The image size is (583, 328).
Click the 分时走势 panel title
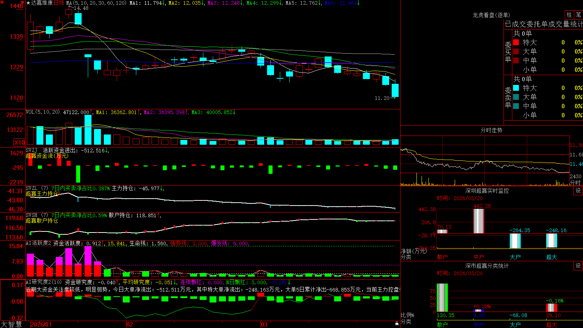pos(491,130)
